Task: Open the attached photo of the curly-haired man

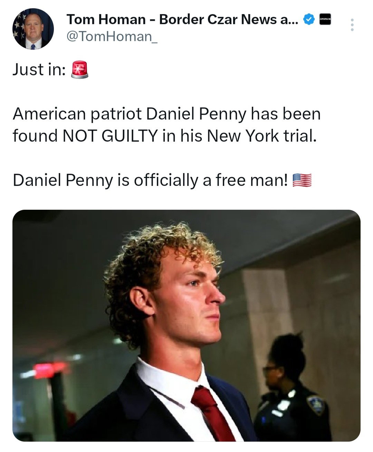Action: point(186,326)
